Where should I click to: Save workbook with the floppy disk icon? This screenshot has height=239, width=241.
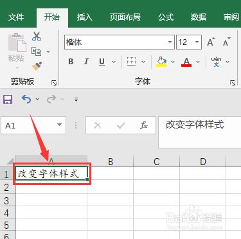8,100
